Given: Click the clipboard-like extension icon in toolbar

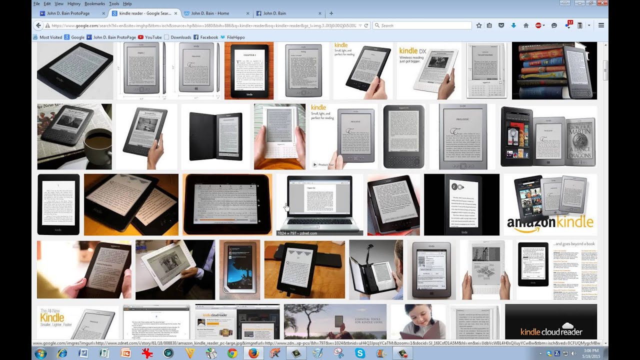Looking at the screenshot, I should click(x=580, y=25).
